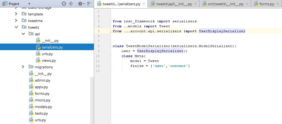Close the serializers.py editor tab

click(144, 4)
